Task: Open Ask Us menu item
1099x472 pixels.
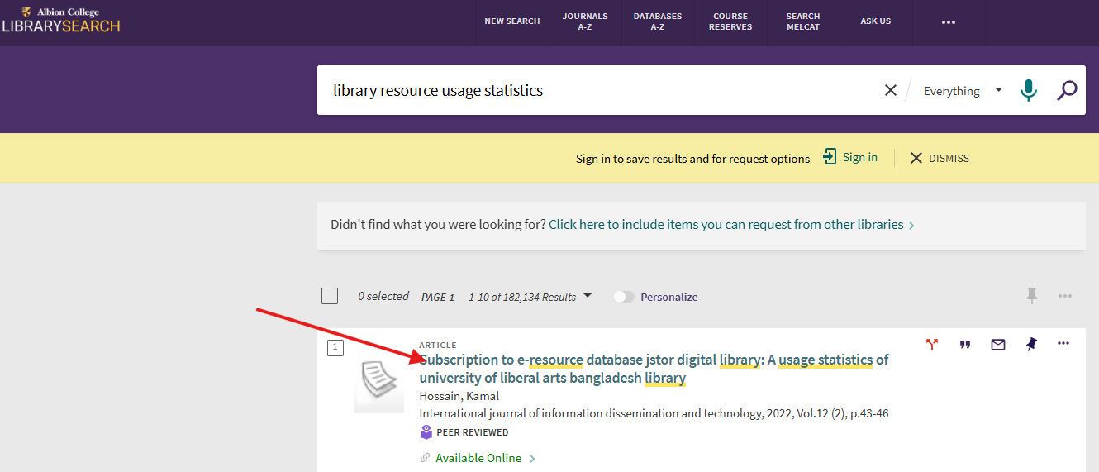Action: [876, 21]
